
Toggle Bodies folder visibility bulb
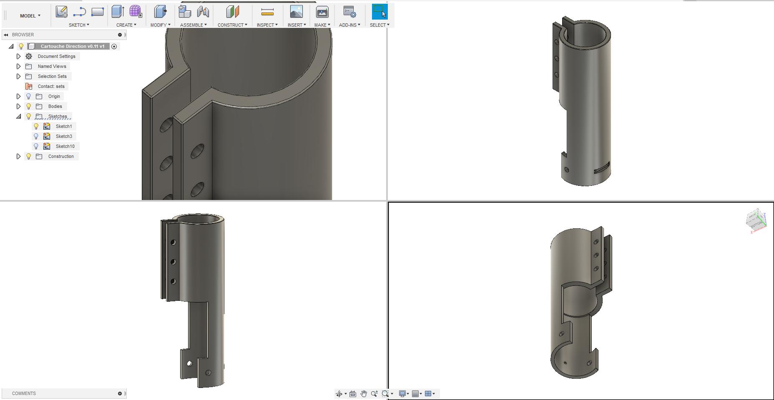point(29,106)
